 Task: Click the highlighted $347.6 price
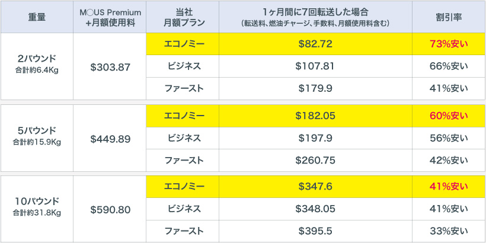pos(315,186)
